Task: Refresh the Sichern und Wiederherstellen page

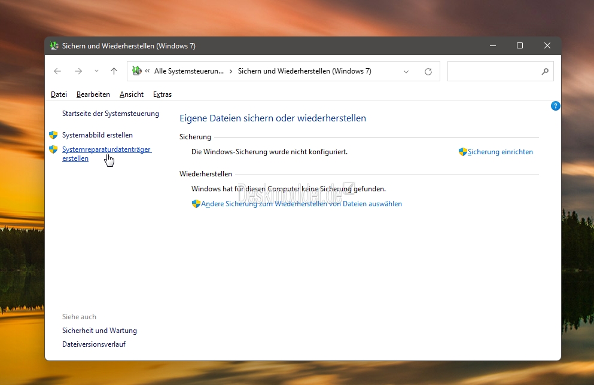Action: pyautogui.click(x=428, y=72)
